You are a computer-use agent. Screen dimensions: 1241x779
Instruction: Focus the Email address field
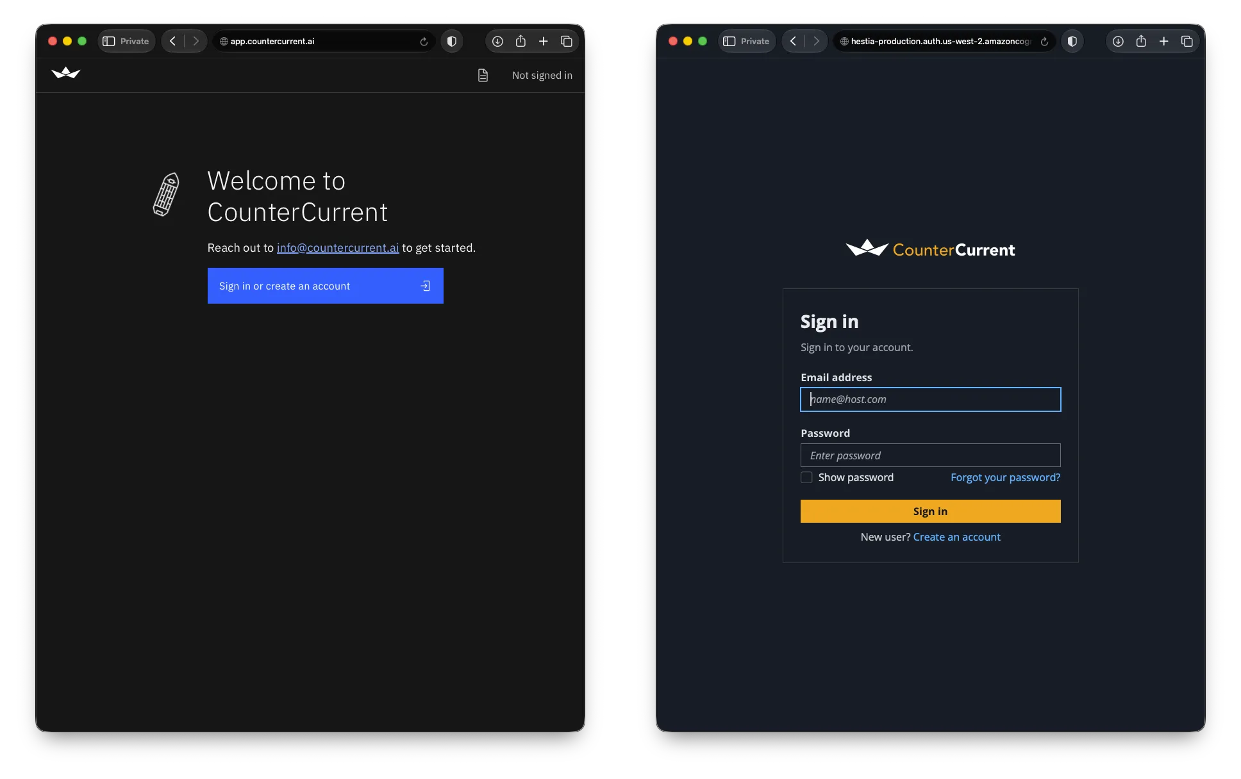point(930,399)
